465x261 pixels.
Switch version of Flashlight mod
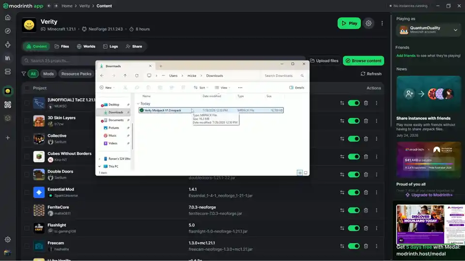[x=342, y=228]
